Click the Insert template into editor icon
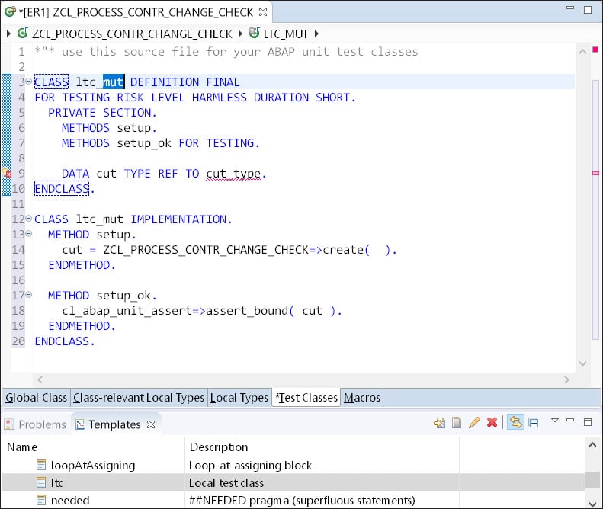The width and height of the screenshot is (603, 509). [439, 423]
